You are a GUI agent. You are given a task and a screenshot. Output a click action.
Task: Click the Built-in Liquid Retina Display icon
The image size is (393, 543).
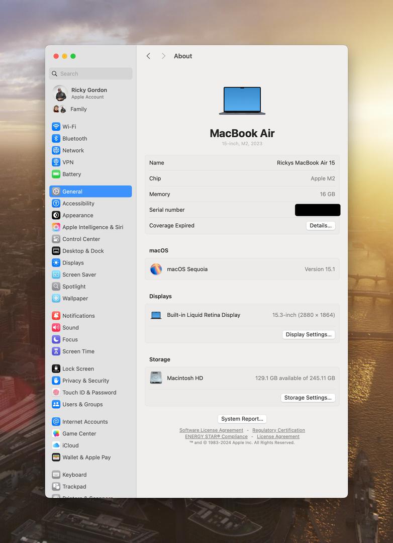[x=156, y=315]
